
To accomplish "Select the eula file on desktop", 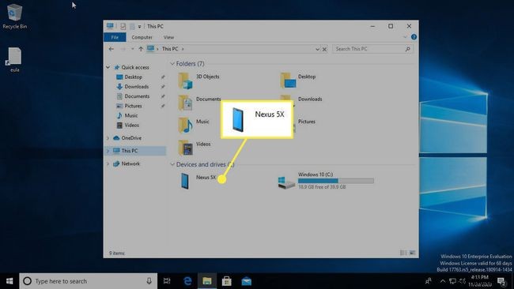I will (14, 59).
